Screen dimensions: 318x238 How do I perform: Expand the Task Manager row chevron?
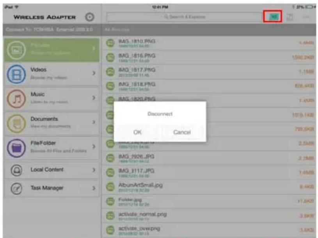pos(94,188)
